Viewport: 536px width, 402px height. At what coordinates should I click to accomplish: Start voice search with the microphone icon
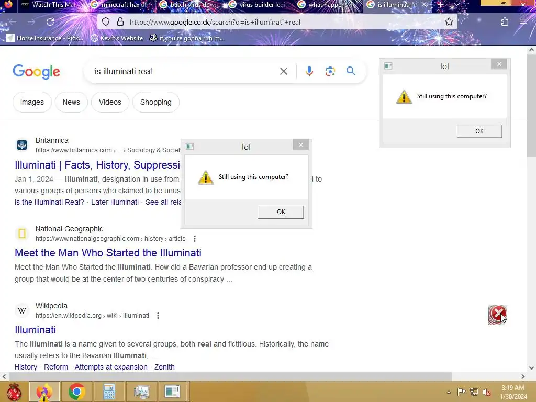(x=309, y=71)
